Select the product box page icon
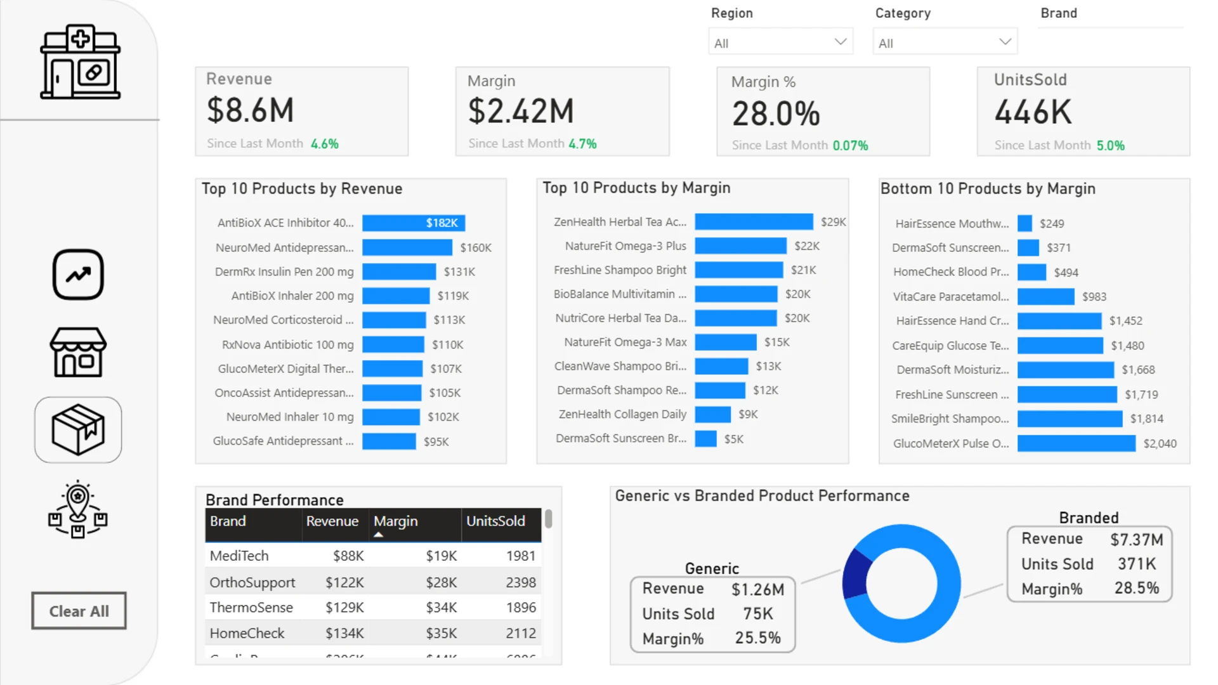1218x685 pixels. 78,430
